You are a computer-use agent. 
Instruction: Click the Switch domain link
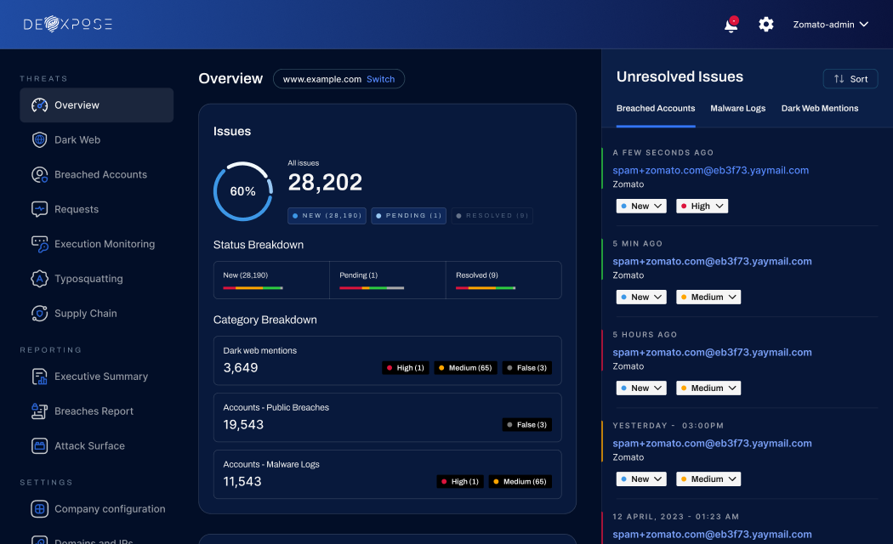click(x=380, y=79)
